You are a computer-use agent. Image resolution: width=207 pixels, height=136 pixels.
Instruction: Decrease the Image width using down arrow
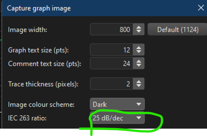[138, 31]
